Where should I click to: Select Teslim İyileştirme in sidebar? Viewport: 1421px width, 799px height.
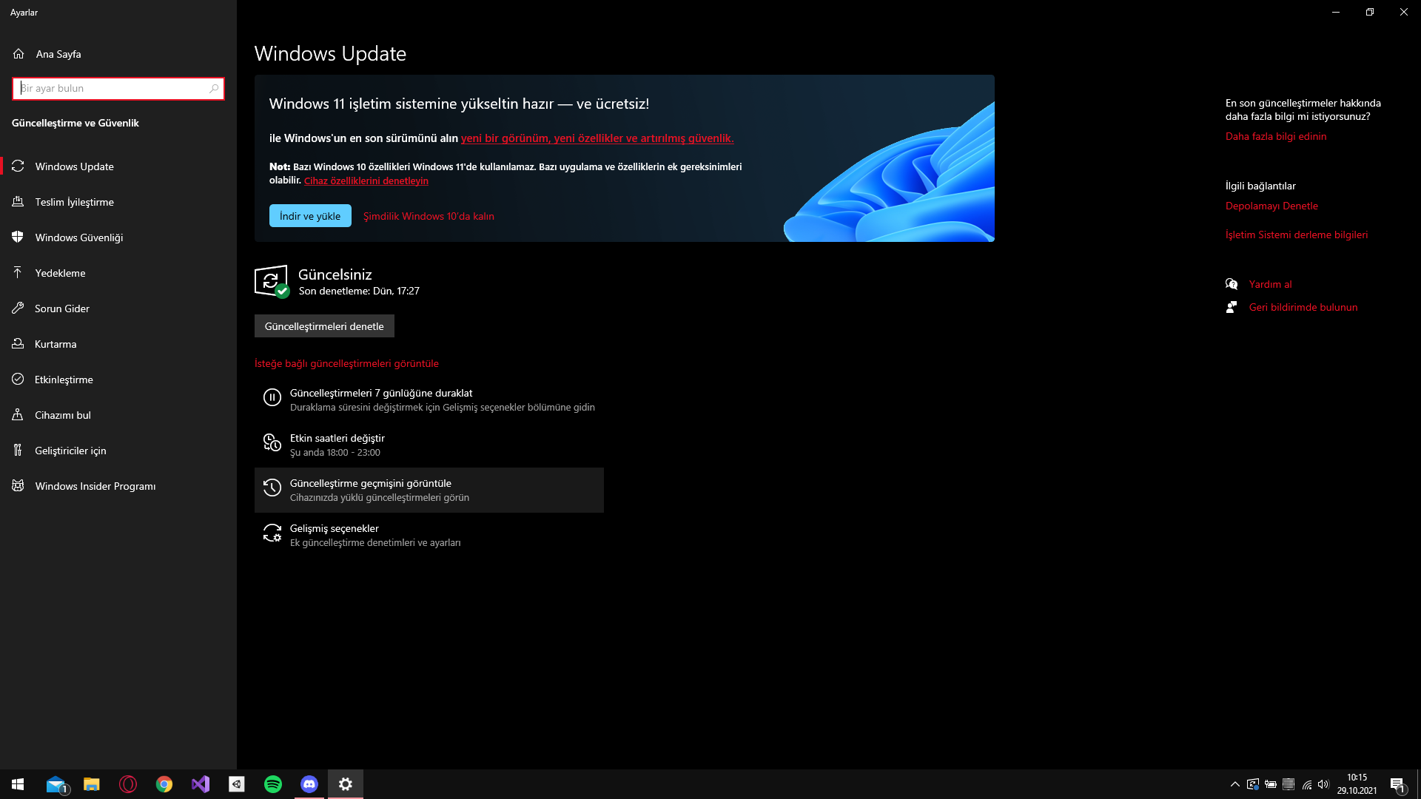(x=74, y=202)
